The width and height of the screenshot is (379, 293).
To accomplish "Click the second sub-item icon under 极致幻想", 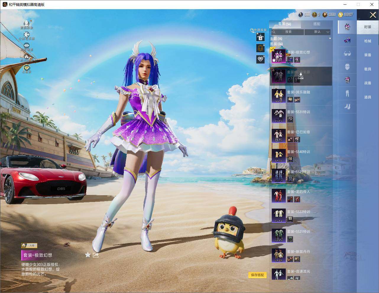I will [x=297, y=60].
